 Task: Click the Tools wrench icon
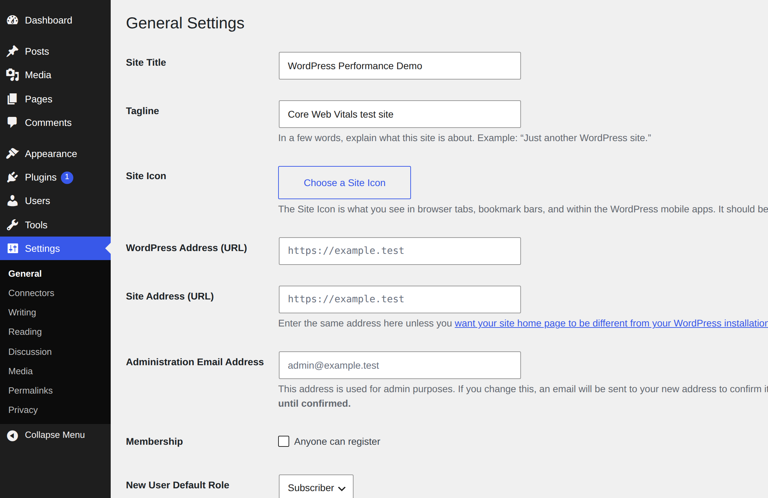[12, 225]
